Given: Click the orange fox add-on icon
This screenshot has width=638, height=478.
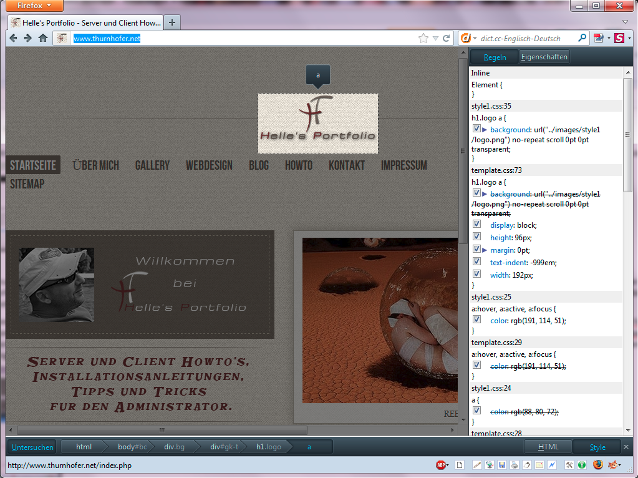Looking at the screenshot, I should (612, 464).
